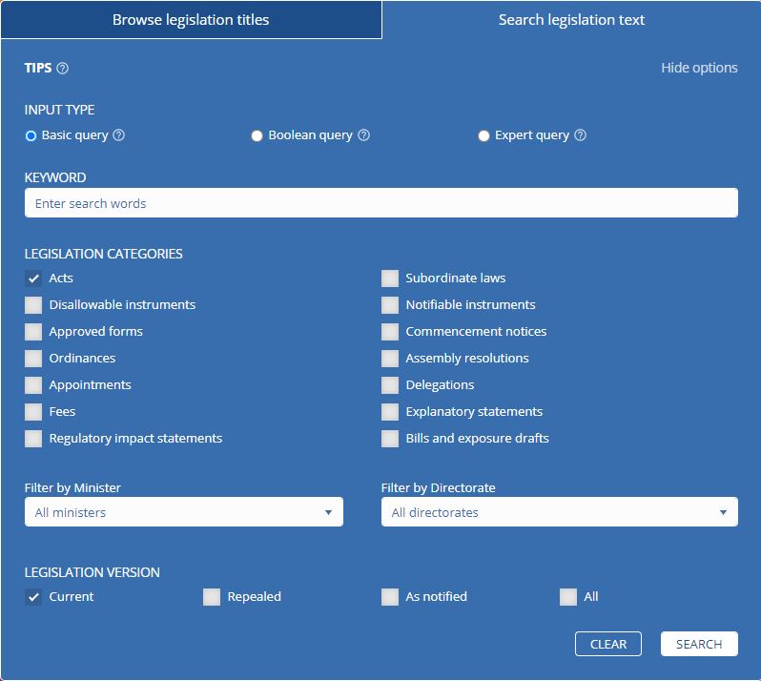Open the Filter by Minister dropdown
Image resolution: width=761 pixels, height=681 pixels.
coord(183,512)
